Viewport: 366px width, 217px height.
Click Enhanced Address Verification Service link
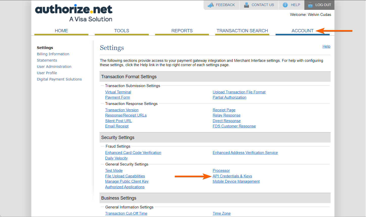pos(245,153)
